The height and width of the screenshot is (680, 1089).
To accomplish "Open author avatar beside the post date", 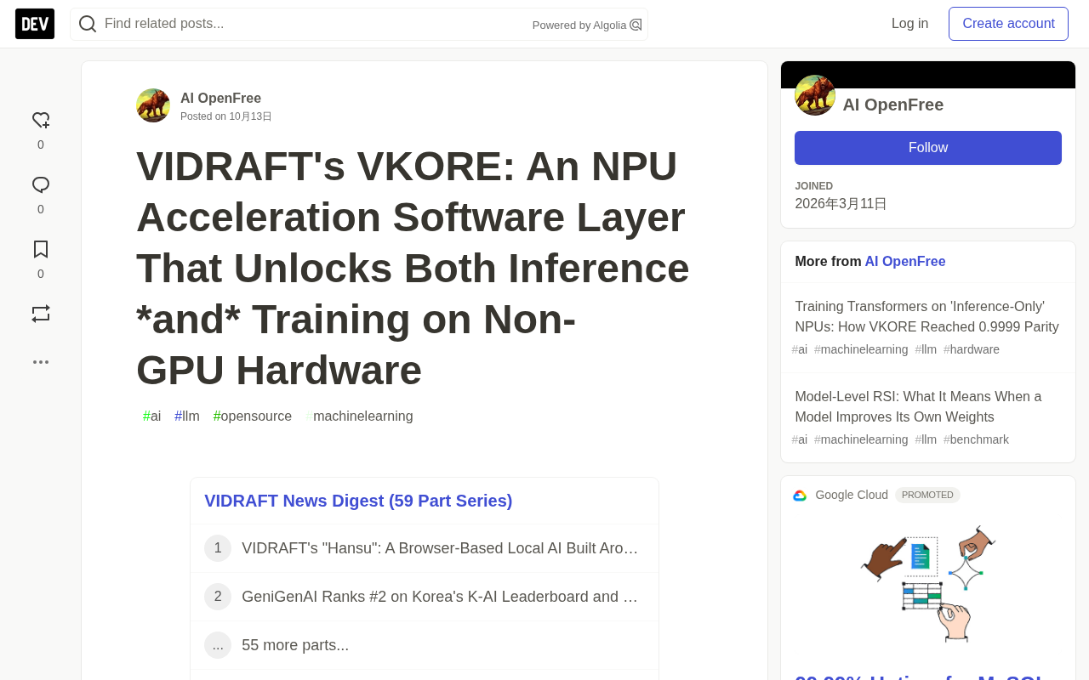I will pyautogui.click(x=153, y=105).
